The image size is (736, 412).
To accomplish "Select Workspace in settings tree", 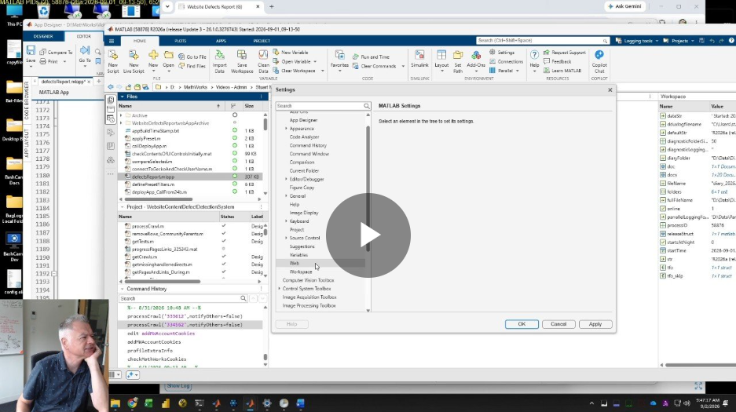I will coord(301,272).
